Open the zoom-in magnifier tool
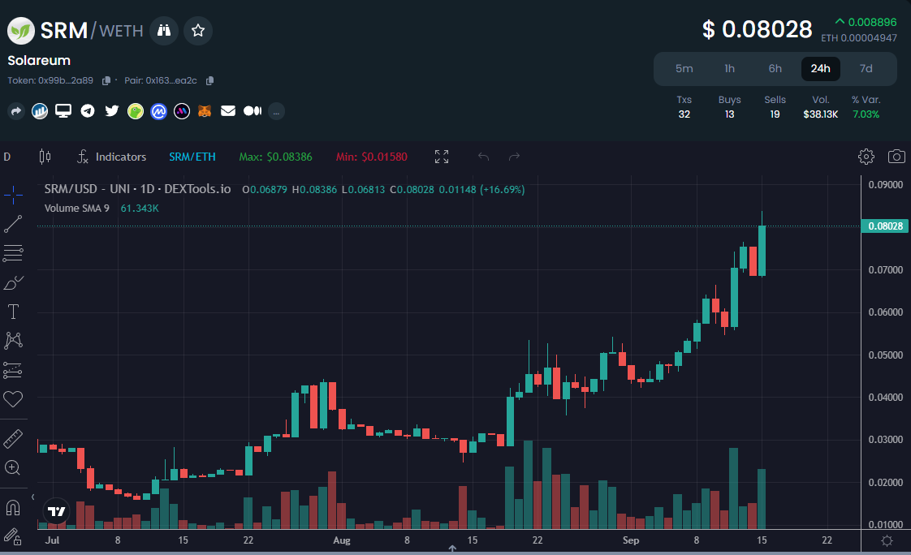Viewport: 911px width, 555px height. pyautogui.click(x=13, y=467)
